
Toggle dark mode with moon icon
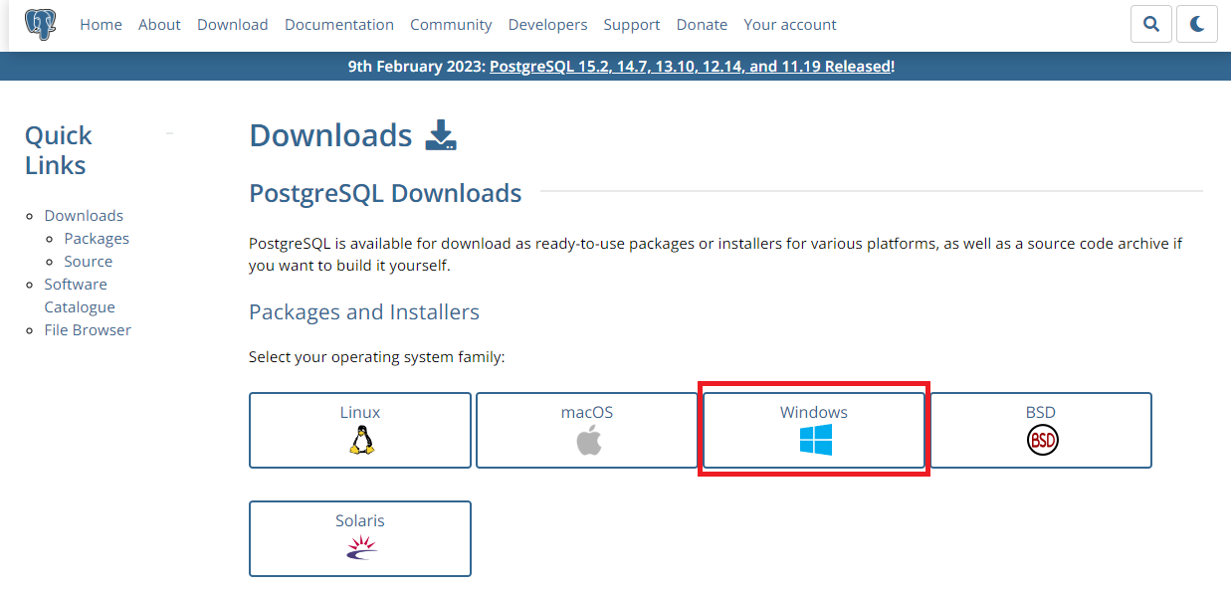[x=1197, y=24]
